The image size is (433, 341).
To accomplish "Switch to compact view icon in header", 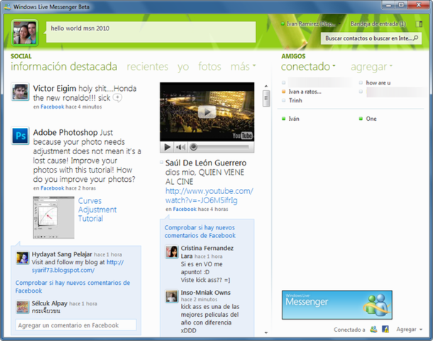I will (420, 24).
